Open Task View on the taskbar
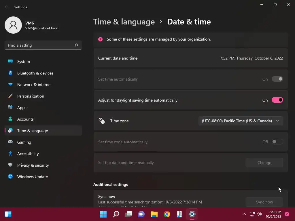The width and height of the screenshot is (295, 221). click(129, 214)
